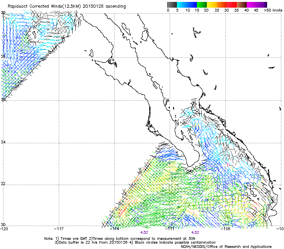Click the '>50 knots' legend label
This screenshot has height=249, width=284.
(x=273, y=10)
